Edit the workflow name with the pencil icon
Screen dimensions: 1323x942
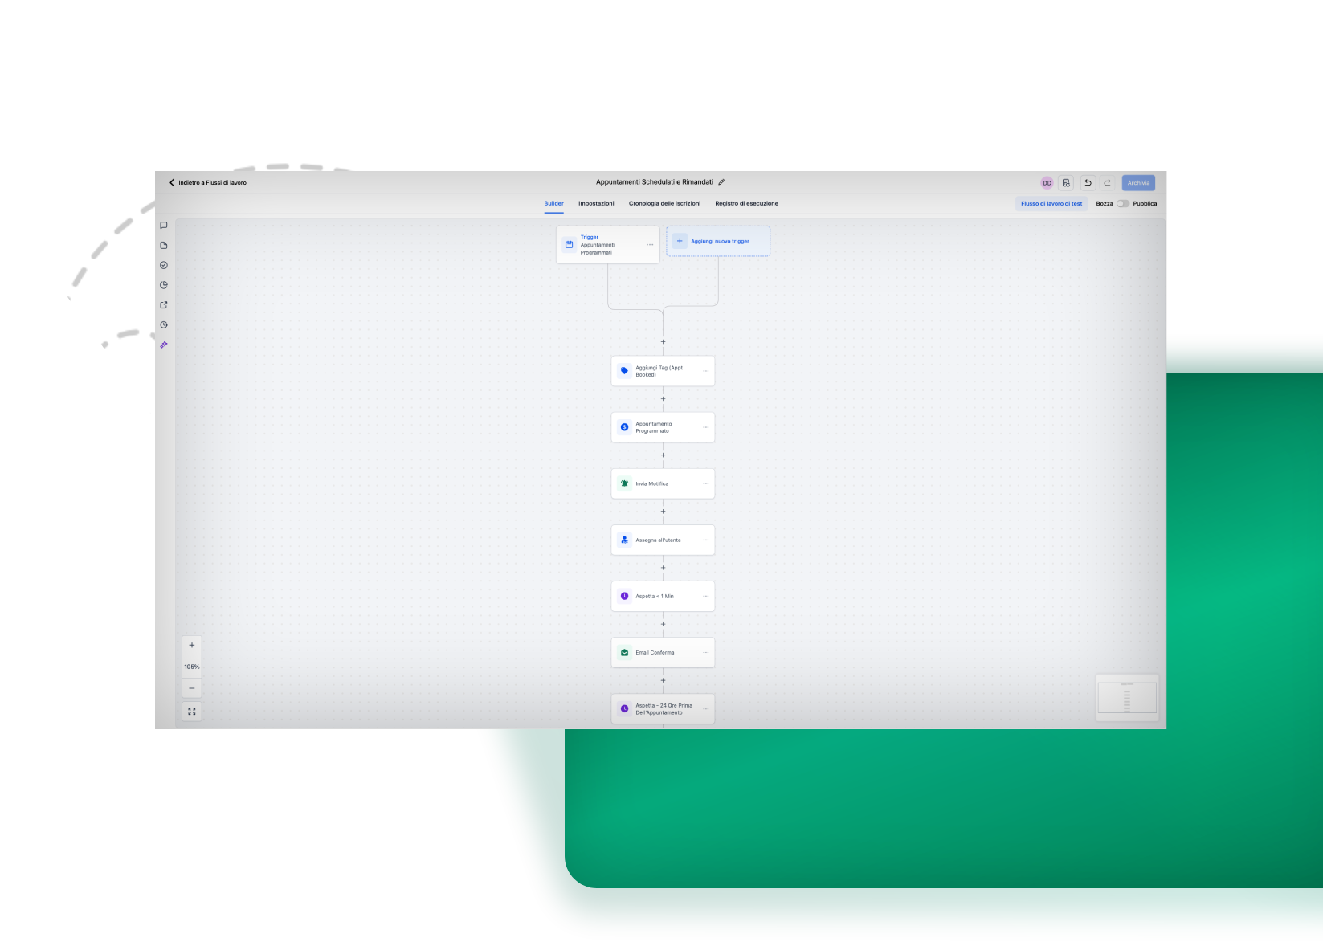point(721,182)
